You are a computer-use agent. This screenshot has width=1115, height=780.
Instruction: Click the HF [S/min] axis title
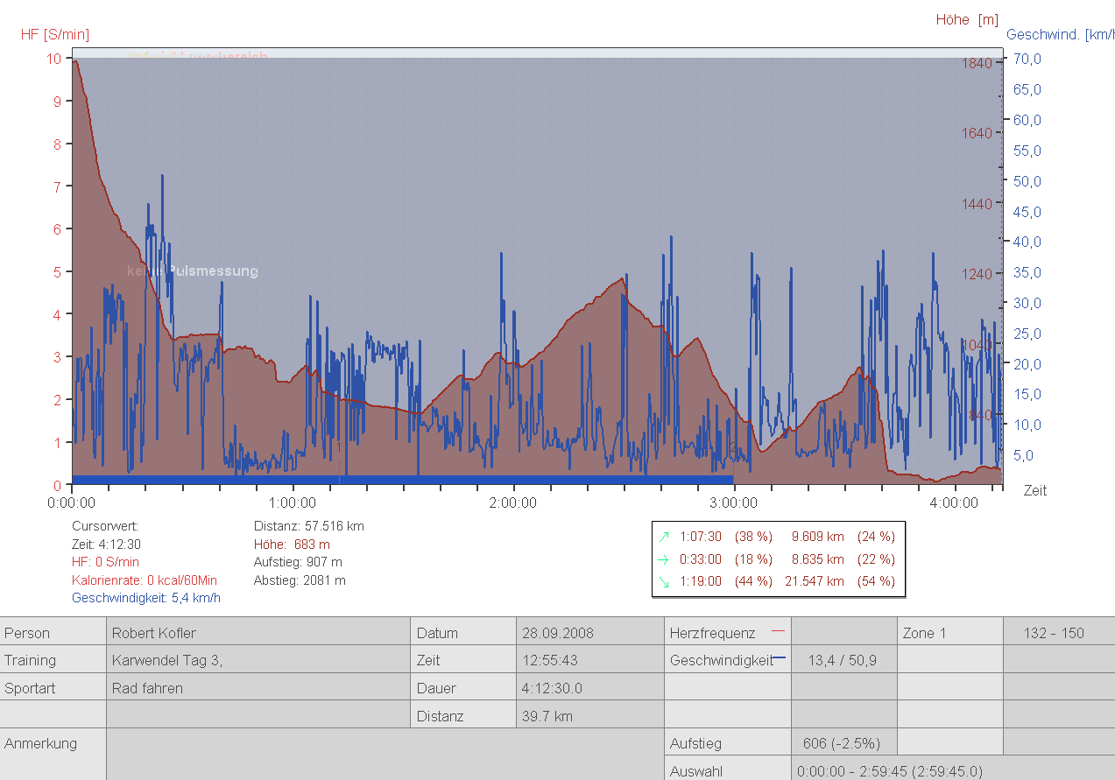[55, 35]
